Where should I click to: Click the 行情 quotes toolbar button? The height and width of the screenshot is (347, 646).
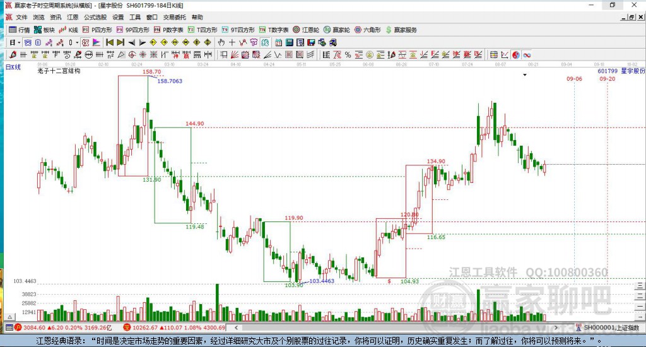20,30
